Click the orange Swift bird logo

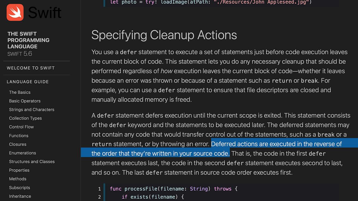click(15, 12)
